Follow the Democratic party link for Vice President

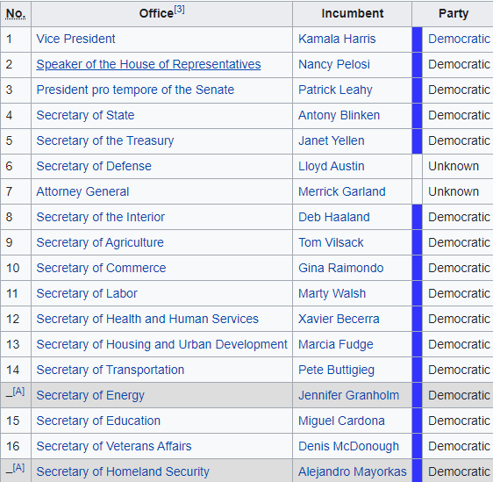[459, 39]
